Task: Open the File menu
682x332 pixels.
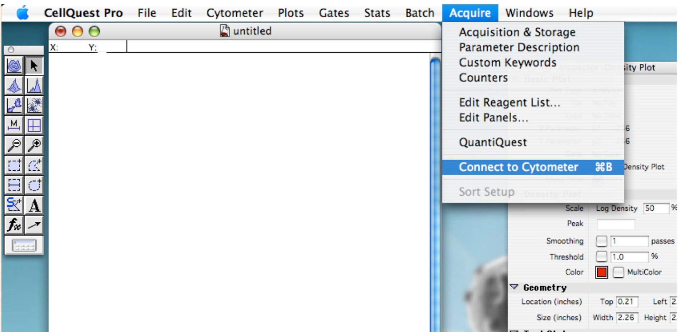Action: tap(147, 13)
